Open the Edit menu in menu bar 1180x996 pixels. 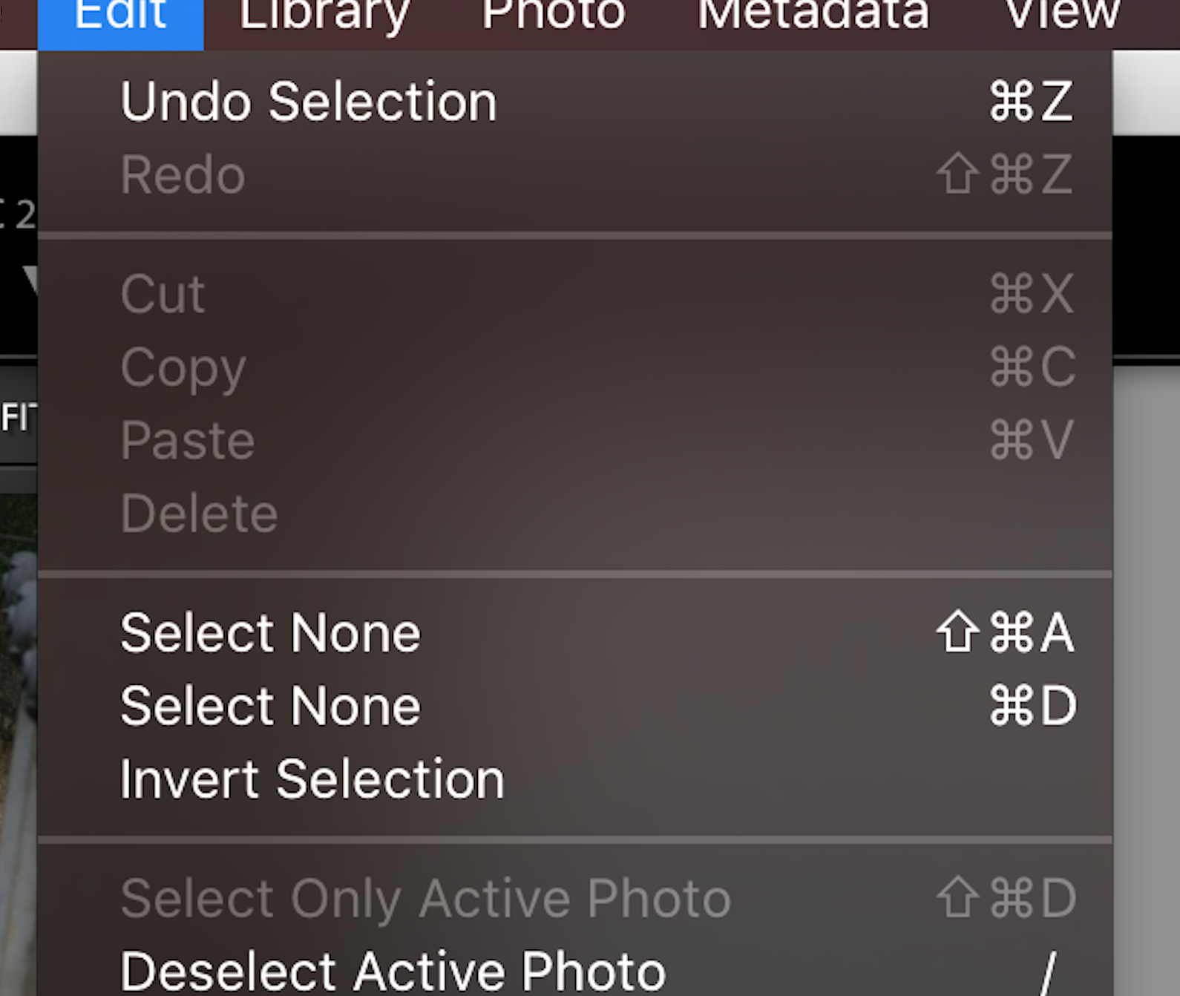pyautogui.click(x=120, y=16)
